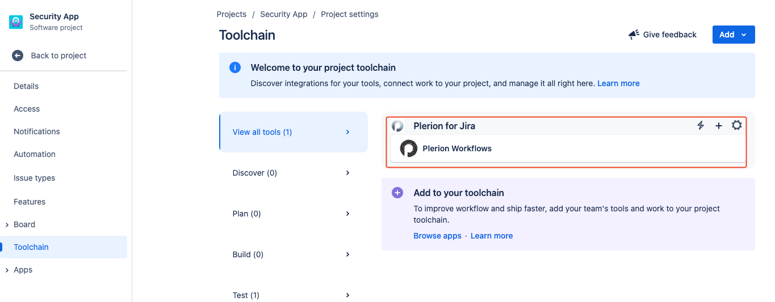The width and height of the screenshot is (775, 302).
Task: Select the Build (0) category
Action: tap(294, 254)
